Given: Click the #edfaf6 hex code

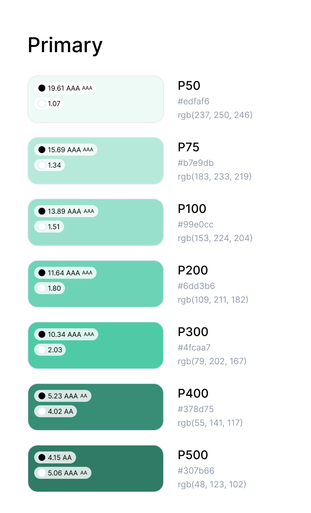Looking at the screenshot, I should pos(194,101).
